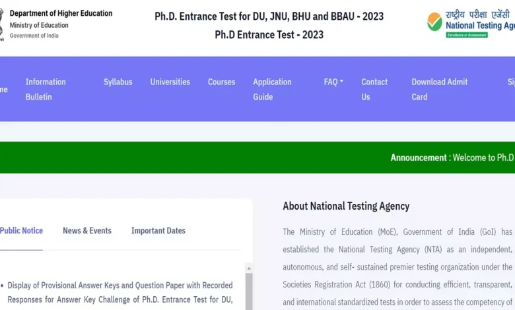Expand the FAQ dropdown menu
This screenshot has width=515, height=310.
pos(333,82)
